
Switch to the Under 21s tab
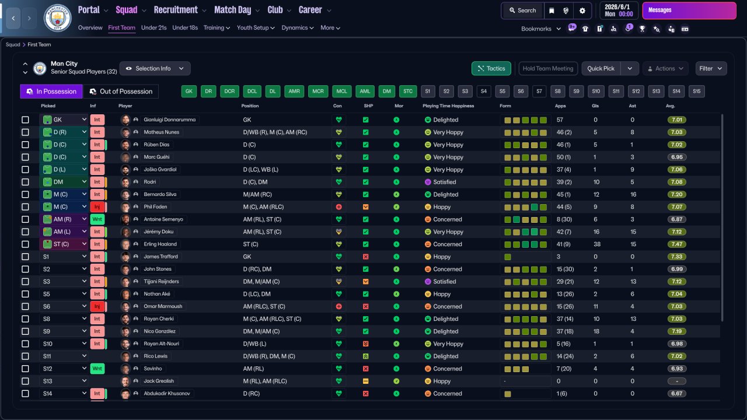point(154,28)
